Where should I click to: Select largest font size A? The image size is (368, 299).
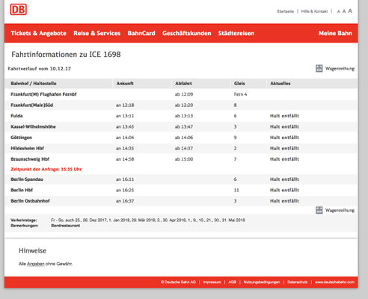(350, 11)
